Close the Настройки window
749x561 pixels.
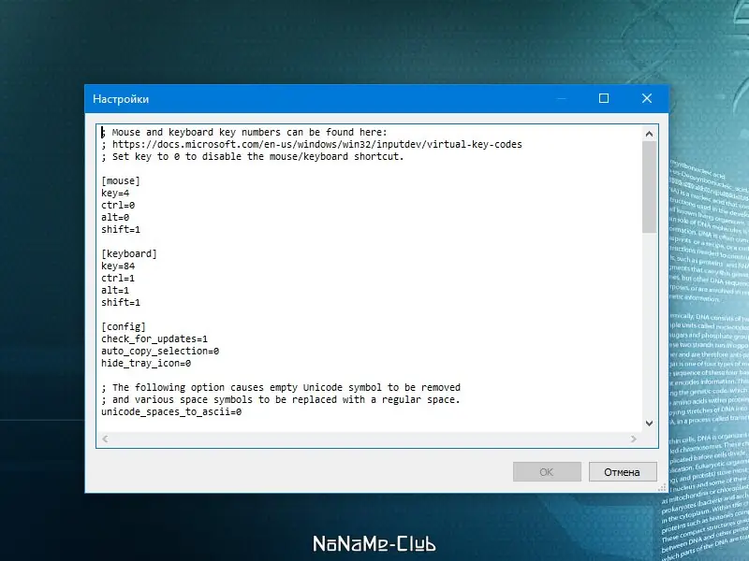tap(647, 98)
